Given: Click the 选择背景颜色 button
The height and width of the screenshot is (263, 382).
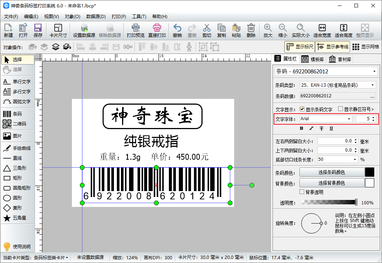Looking at the screenshot, I should pyautogui.click(x=331, y=183).
